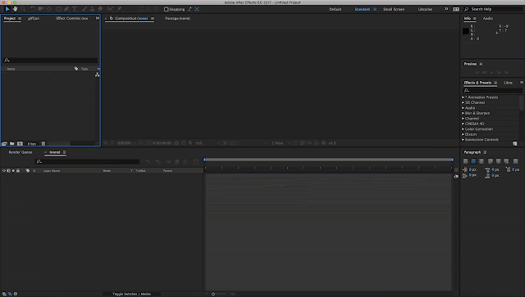Select the Brush tool
The image size is (525, 297).
point(84,9)
